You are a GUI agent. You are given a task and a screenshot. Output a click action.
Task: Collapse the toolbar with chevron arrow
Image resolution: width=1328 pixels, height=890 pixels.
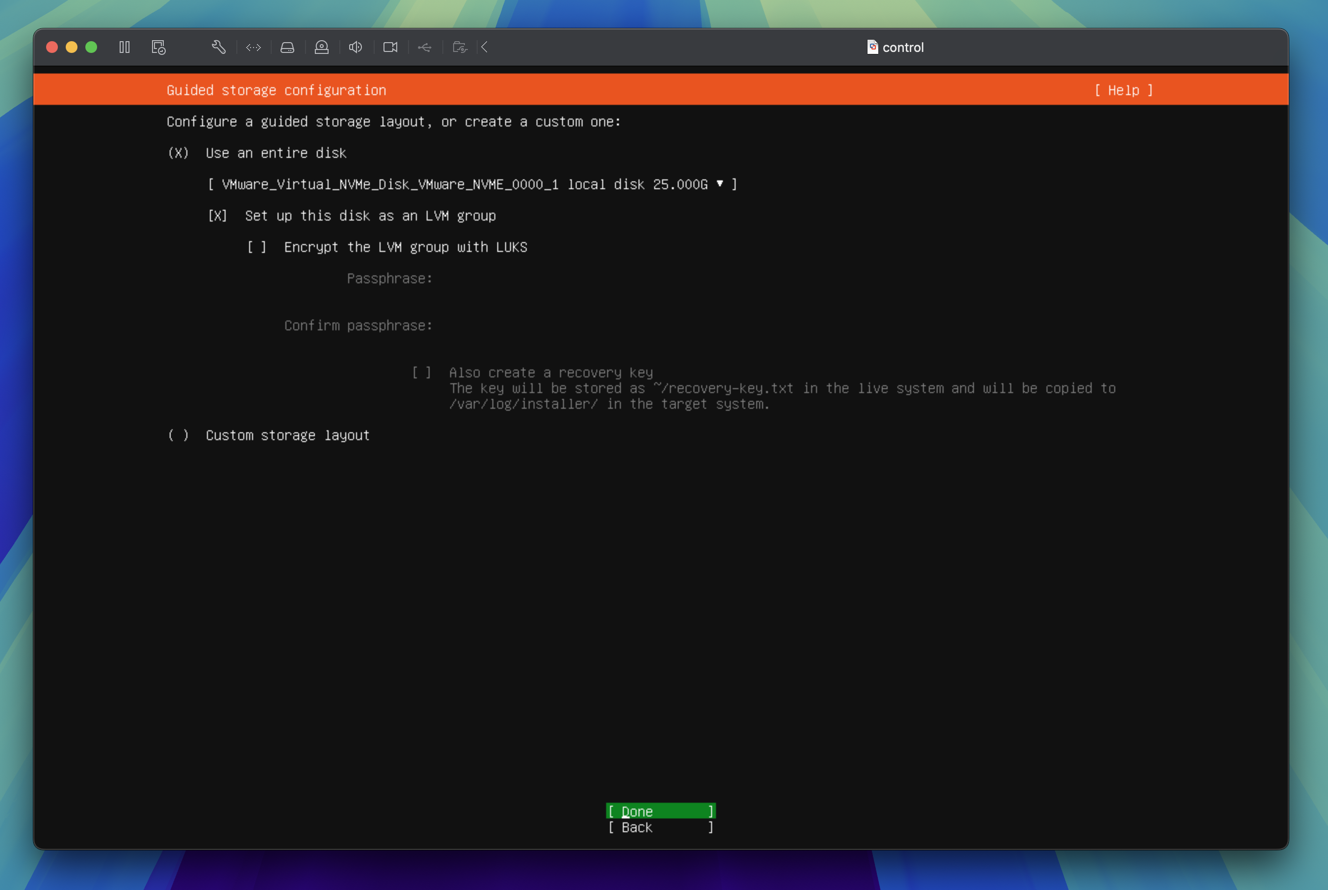point(485,47)
